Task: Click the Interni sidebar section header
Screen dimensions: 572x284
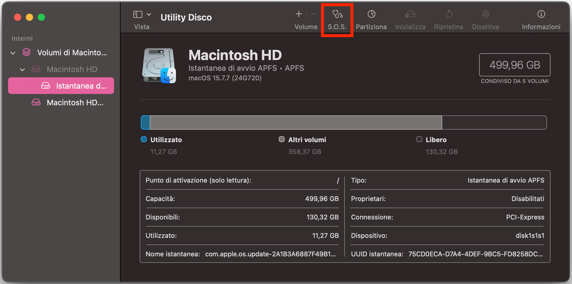Action: [x=22, y=38]
